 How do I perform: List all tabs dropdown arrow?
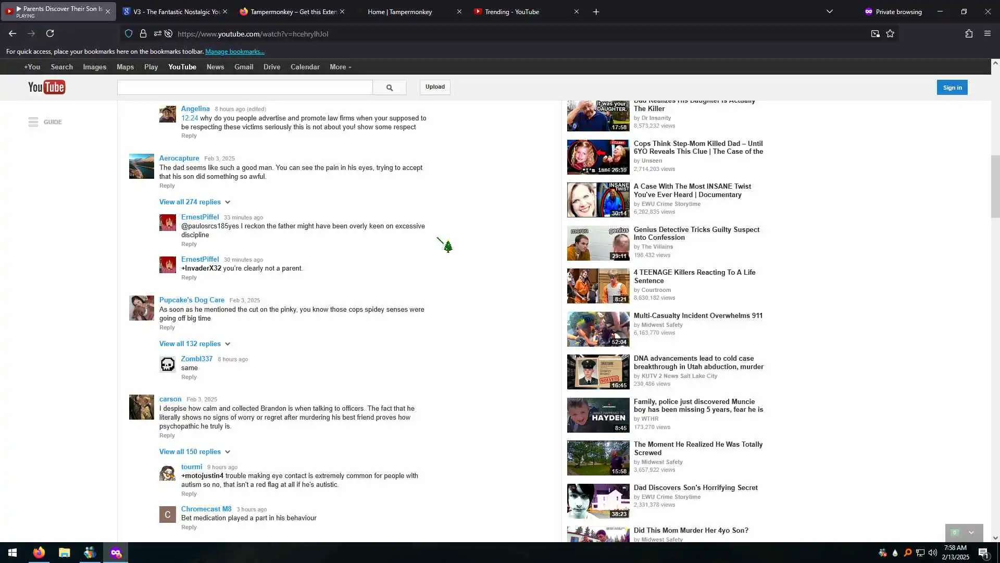coord(829,11)
